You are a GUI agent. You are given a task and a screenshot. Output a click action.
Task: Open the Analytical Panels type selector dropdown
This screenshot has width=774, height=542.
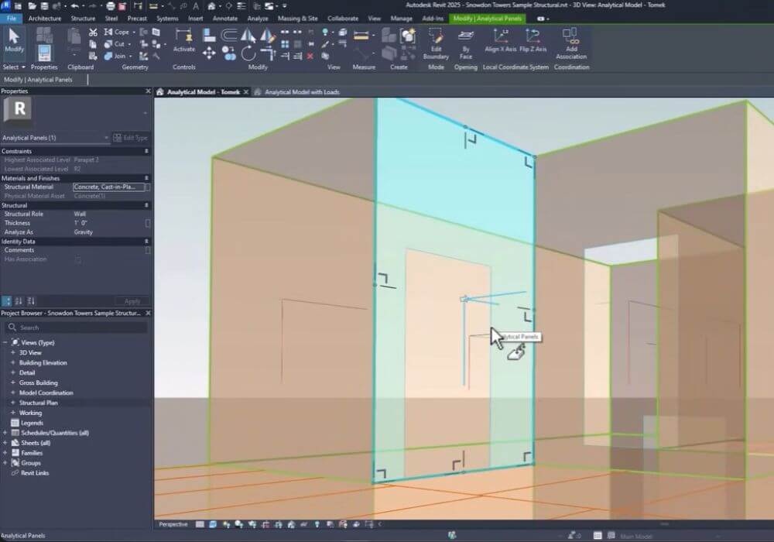107,138
